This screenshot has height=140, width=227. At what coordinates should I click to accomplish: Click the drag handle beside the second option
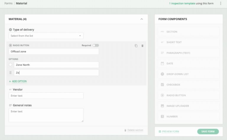(11, 73)
